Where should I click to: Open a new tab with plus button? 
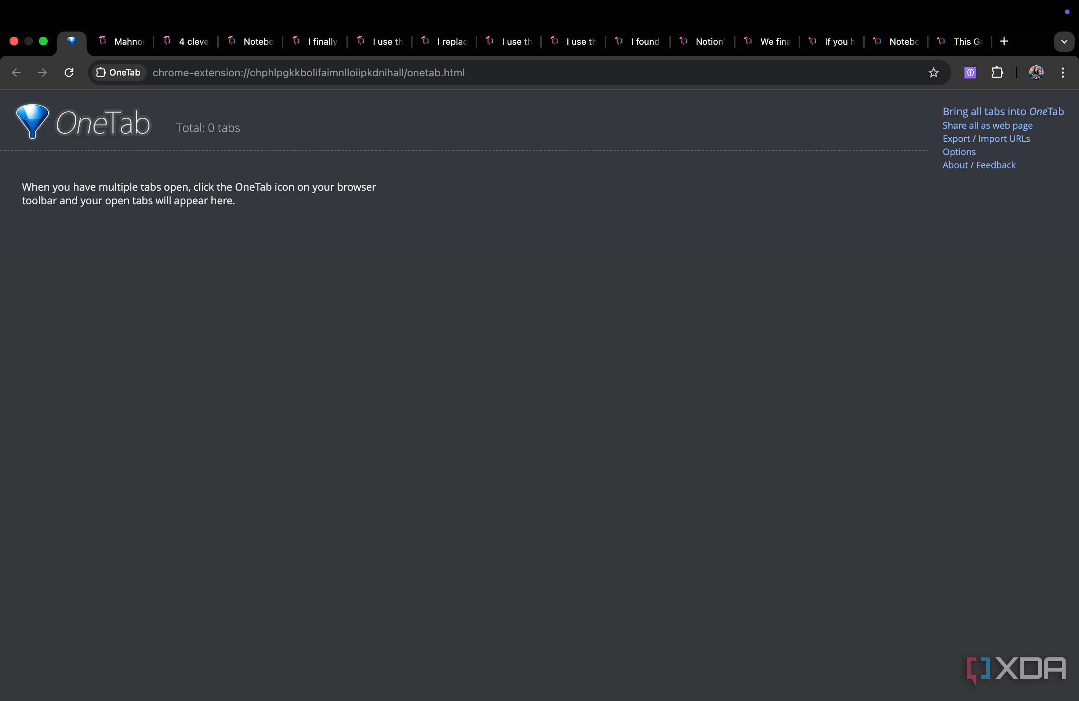click(x=1004, y=41)
